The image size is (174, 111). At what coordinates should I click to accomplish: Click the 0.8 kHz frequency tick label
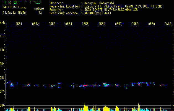click(x=2, y=78)
